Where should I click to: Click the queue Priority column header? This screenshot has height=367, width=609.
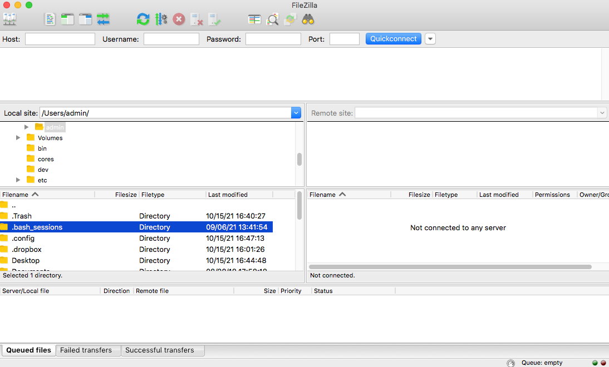294,291
